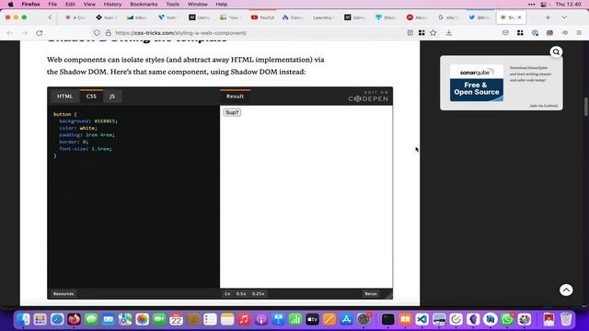Reload the current page

click(x=39, y=33)
